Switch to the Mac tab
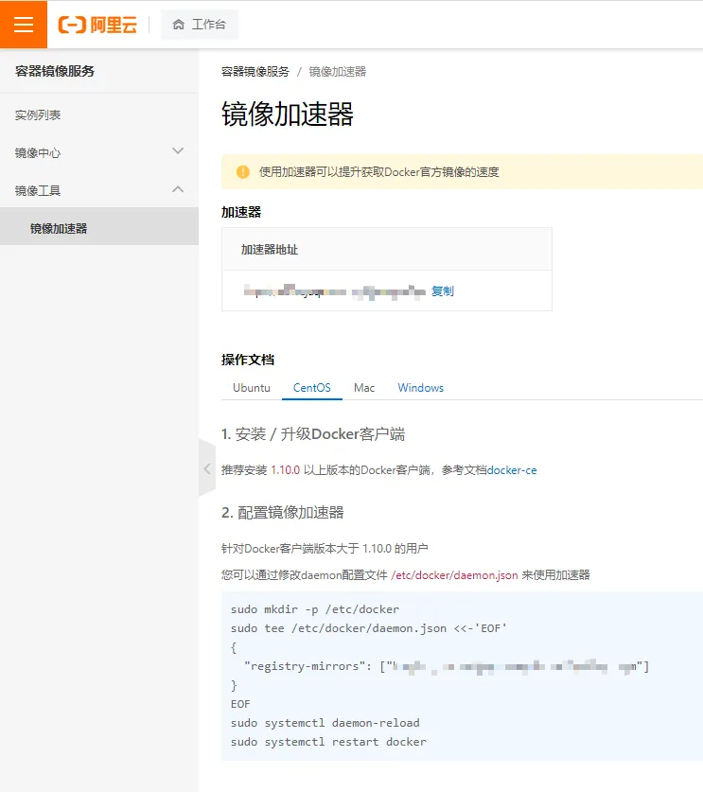Image resolution: width=703 pixels, height=792 pixels. tap(364, 388)
